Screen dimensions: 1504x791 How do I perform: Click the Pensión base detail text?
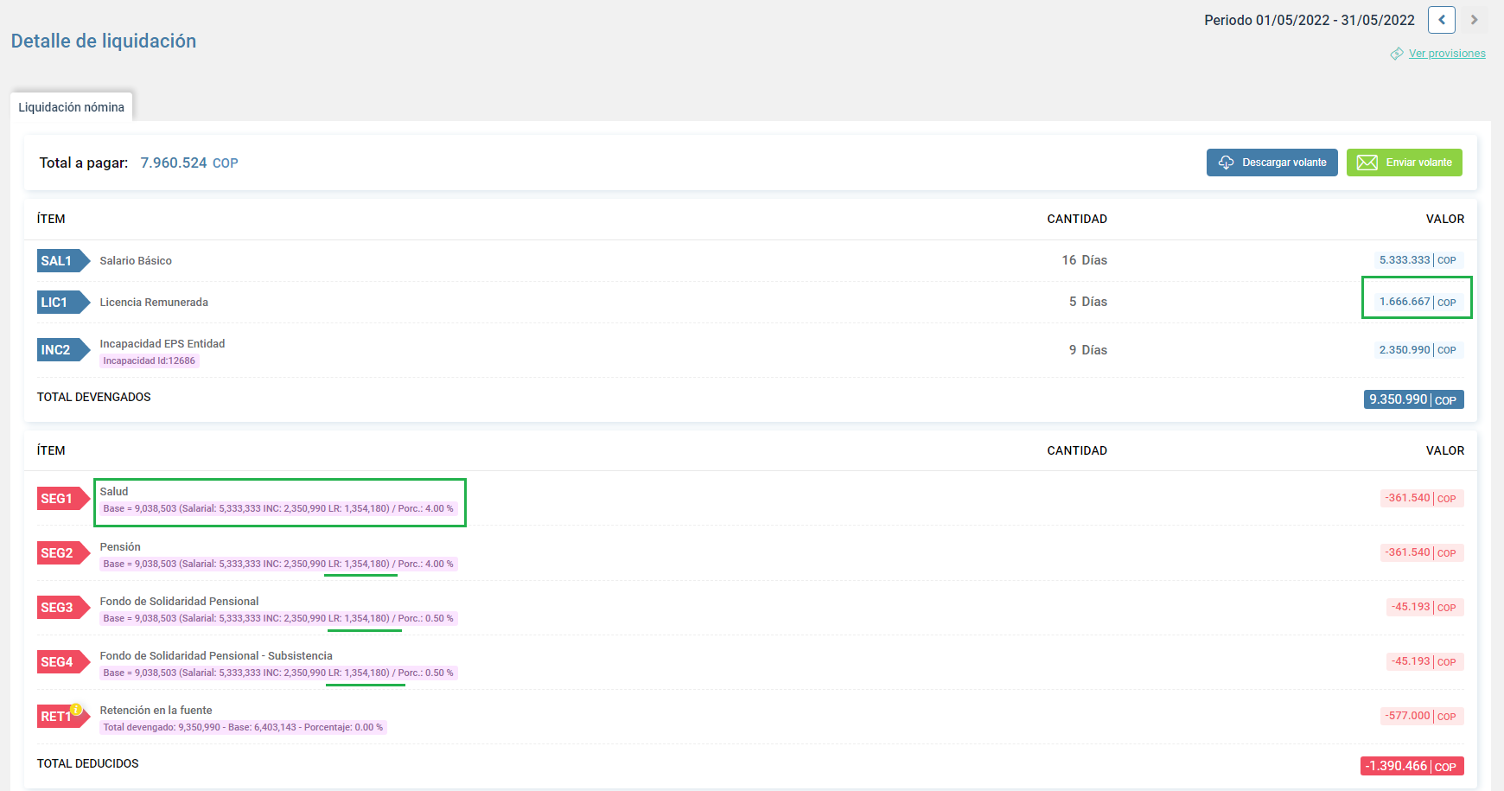coord(278,564)
